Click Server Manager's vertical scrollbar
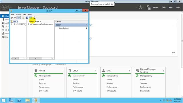The image size is (183, 103). 182,41
